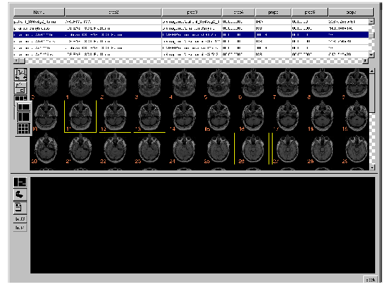Image resolution: width=391 pixels, height=286 pixels.
Task: Select the first row of the series table
Action: (191, 22)
